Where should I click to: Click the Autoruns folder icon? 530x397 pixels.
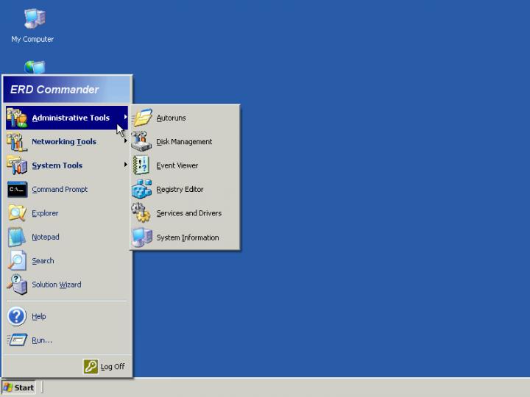pyautogui.click(x=141, y=118)
